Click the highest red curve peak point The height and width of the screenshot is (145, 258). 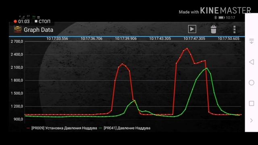point(187,48)
